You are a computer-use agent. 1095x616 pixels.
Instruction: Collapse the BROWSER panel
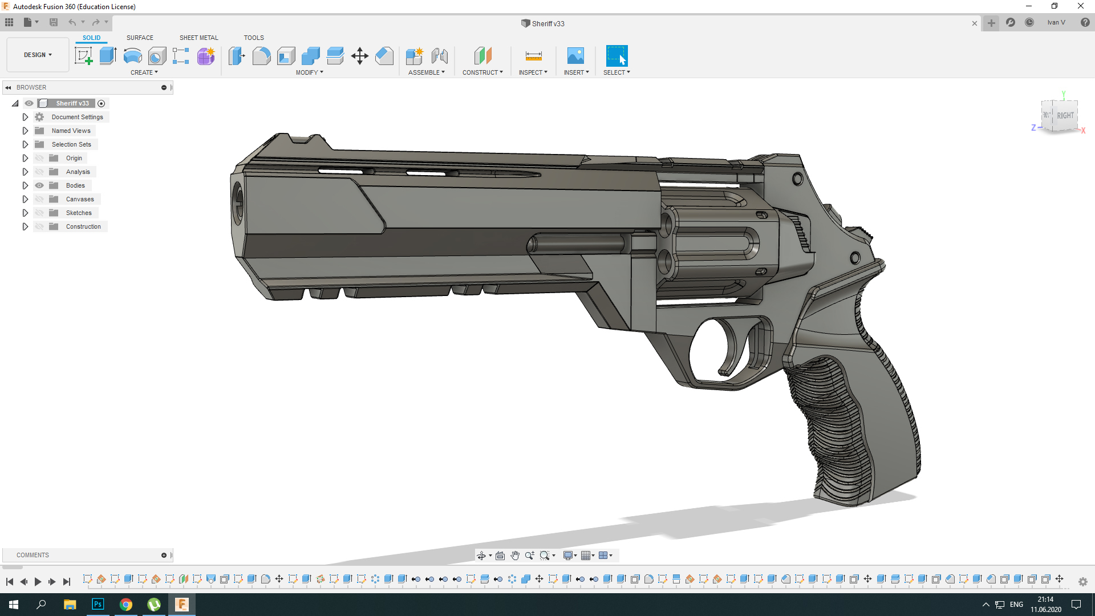coord(8,87)
